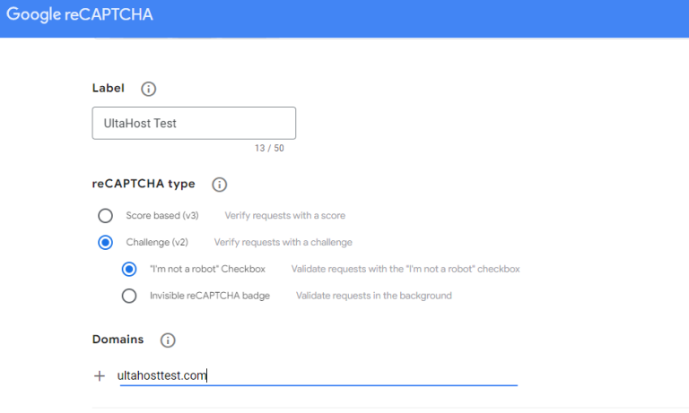Viewport: 689px width, 413px height.
Task: Click the "Validate requests in the background" description
Action: (x=373, y=296)
